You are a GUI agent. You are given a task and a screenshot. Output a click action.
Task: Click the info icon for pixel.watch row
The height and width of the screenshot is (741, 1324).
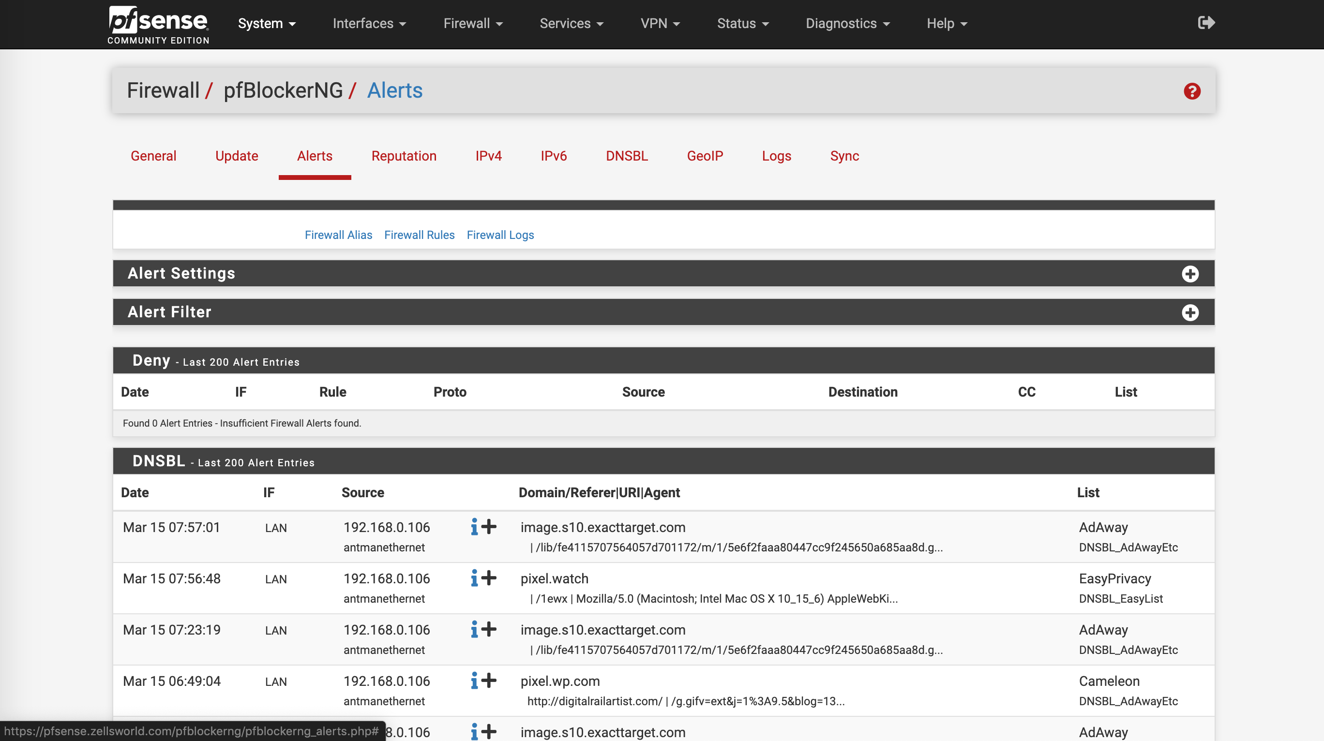474,578
